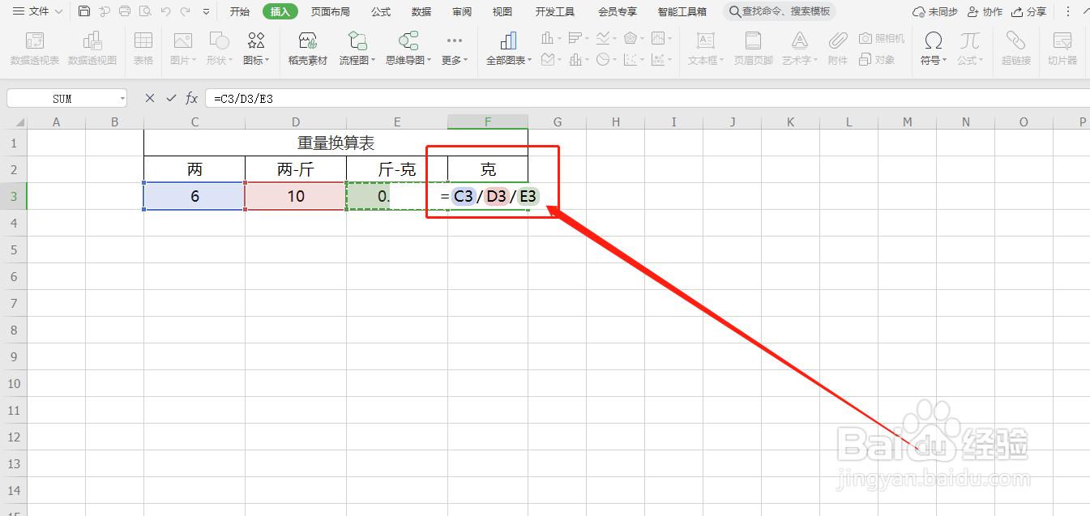Screen dimensions: 1090x516
Task: Open the 文件 File menu
Action: pos(36,11)
